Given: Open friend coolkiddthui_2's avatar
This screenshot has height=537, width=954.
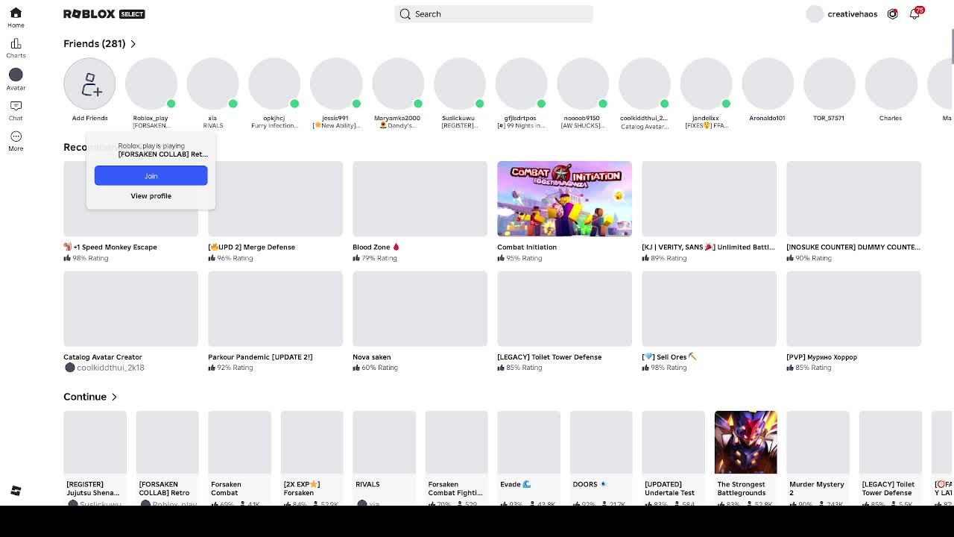Looking at the screenshot, I should (645, 84).
